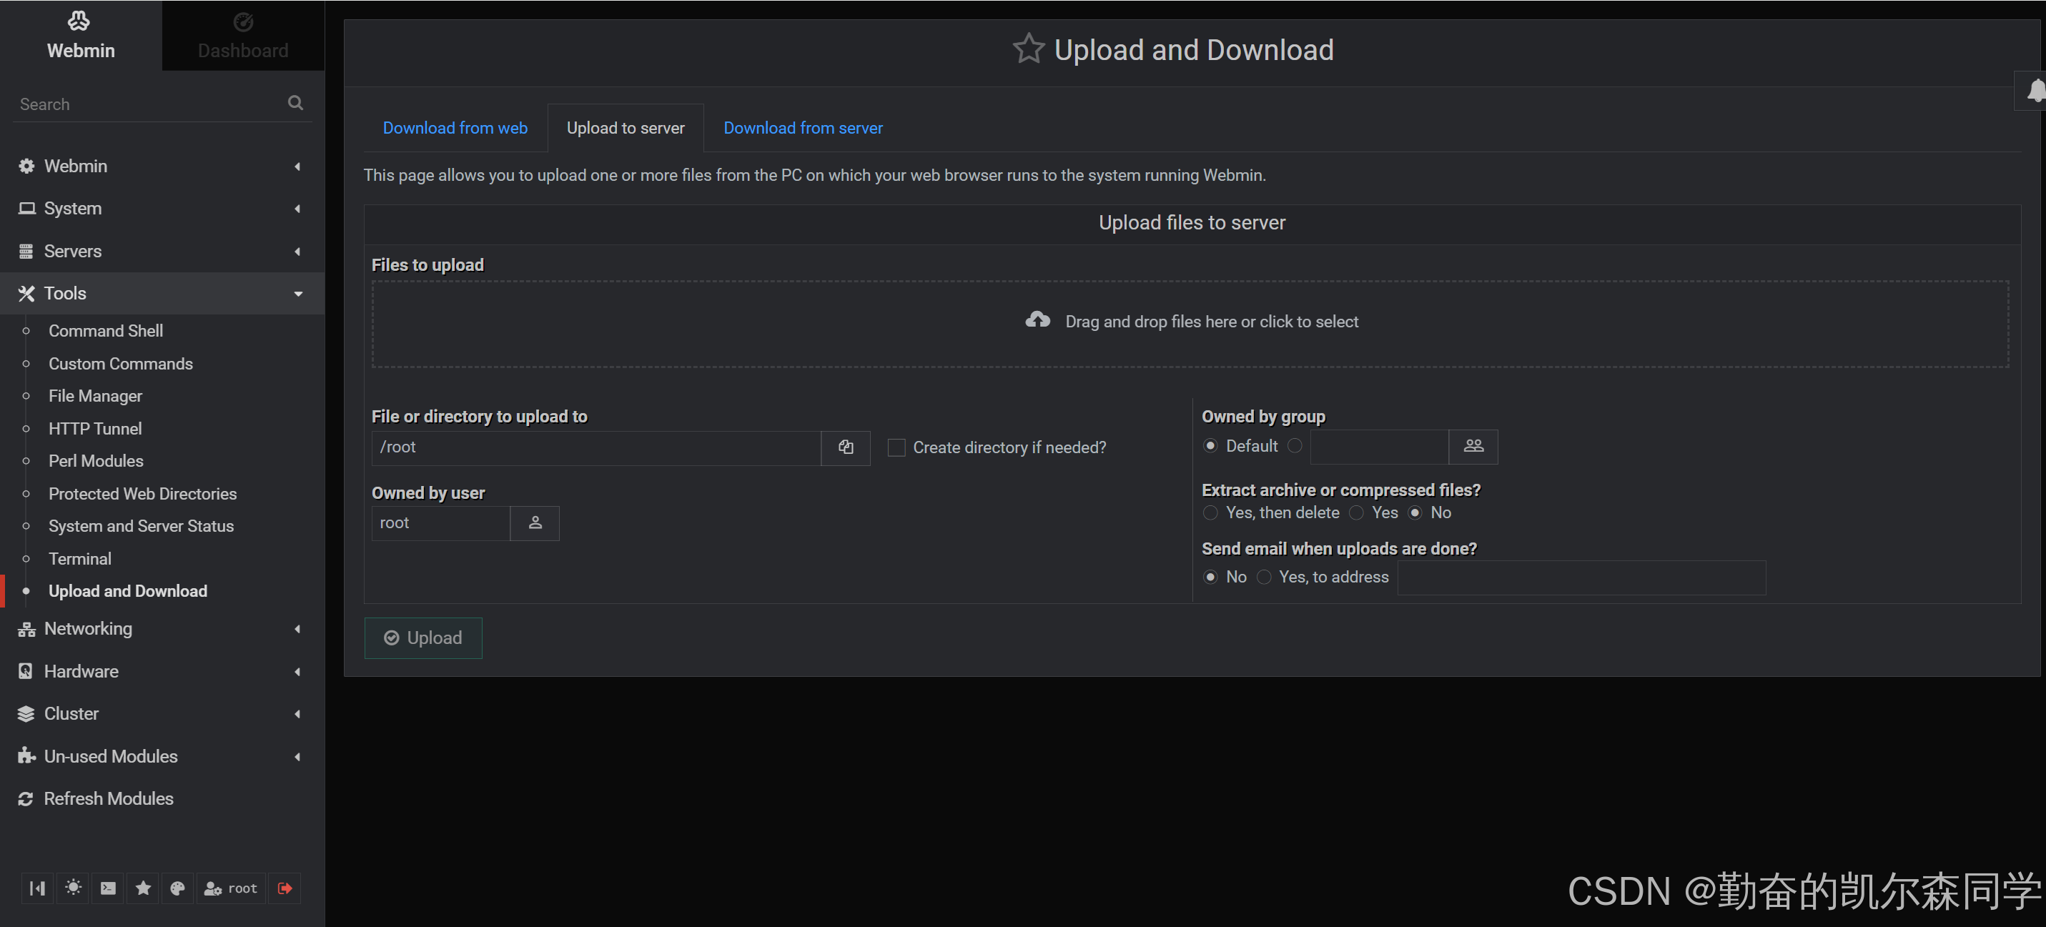2046x927 pixels.
Task: Click the file or directory input field
Action: [x=599, y=446]
